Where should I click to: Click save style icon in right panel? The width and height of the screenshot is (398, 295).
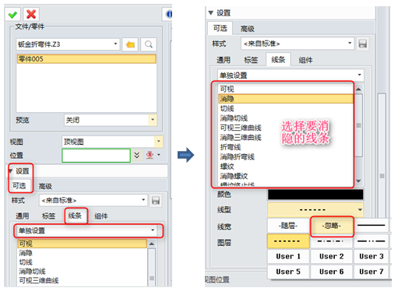coord(363,44)
